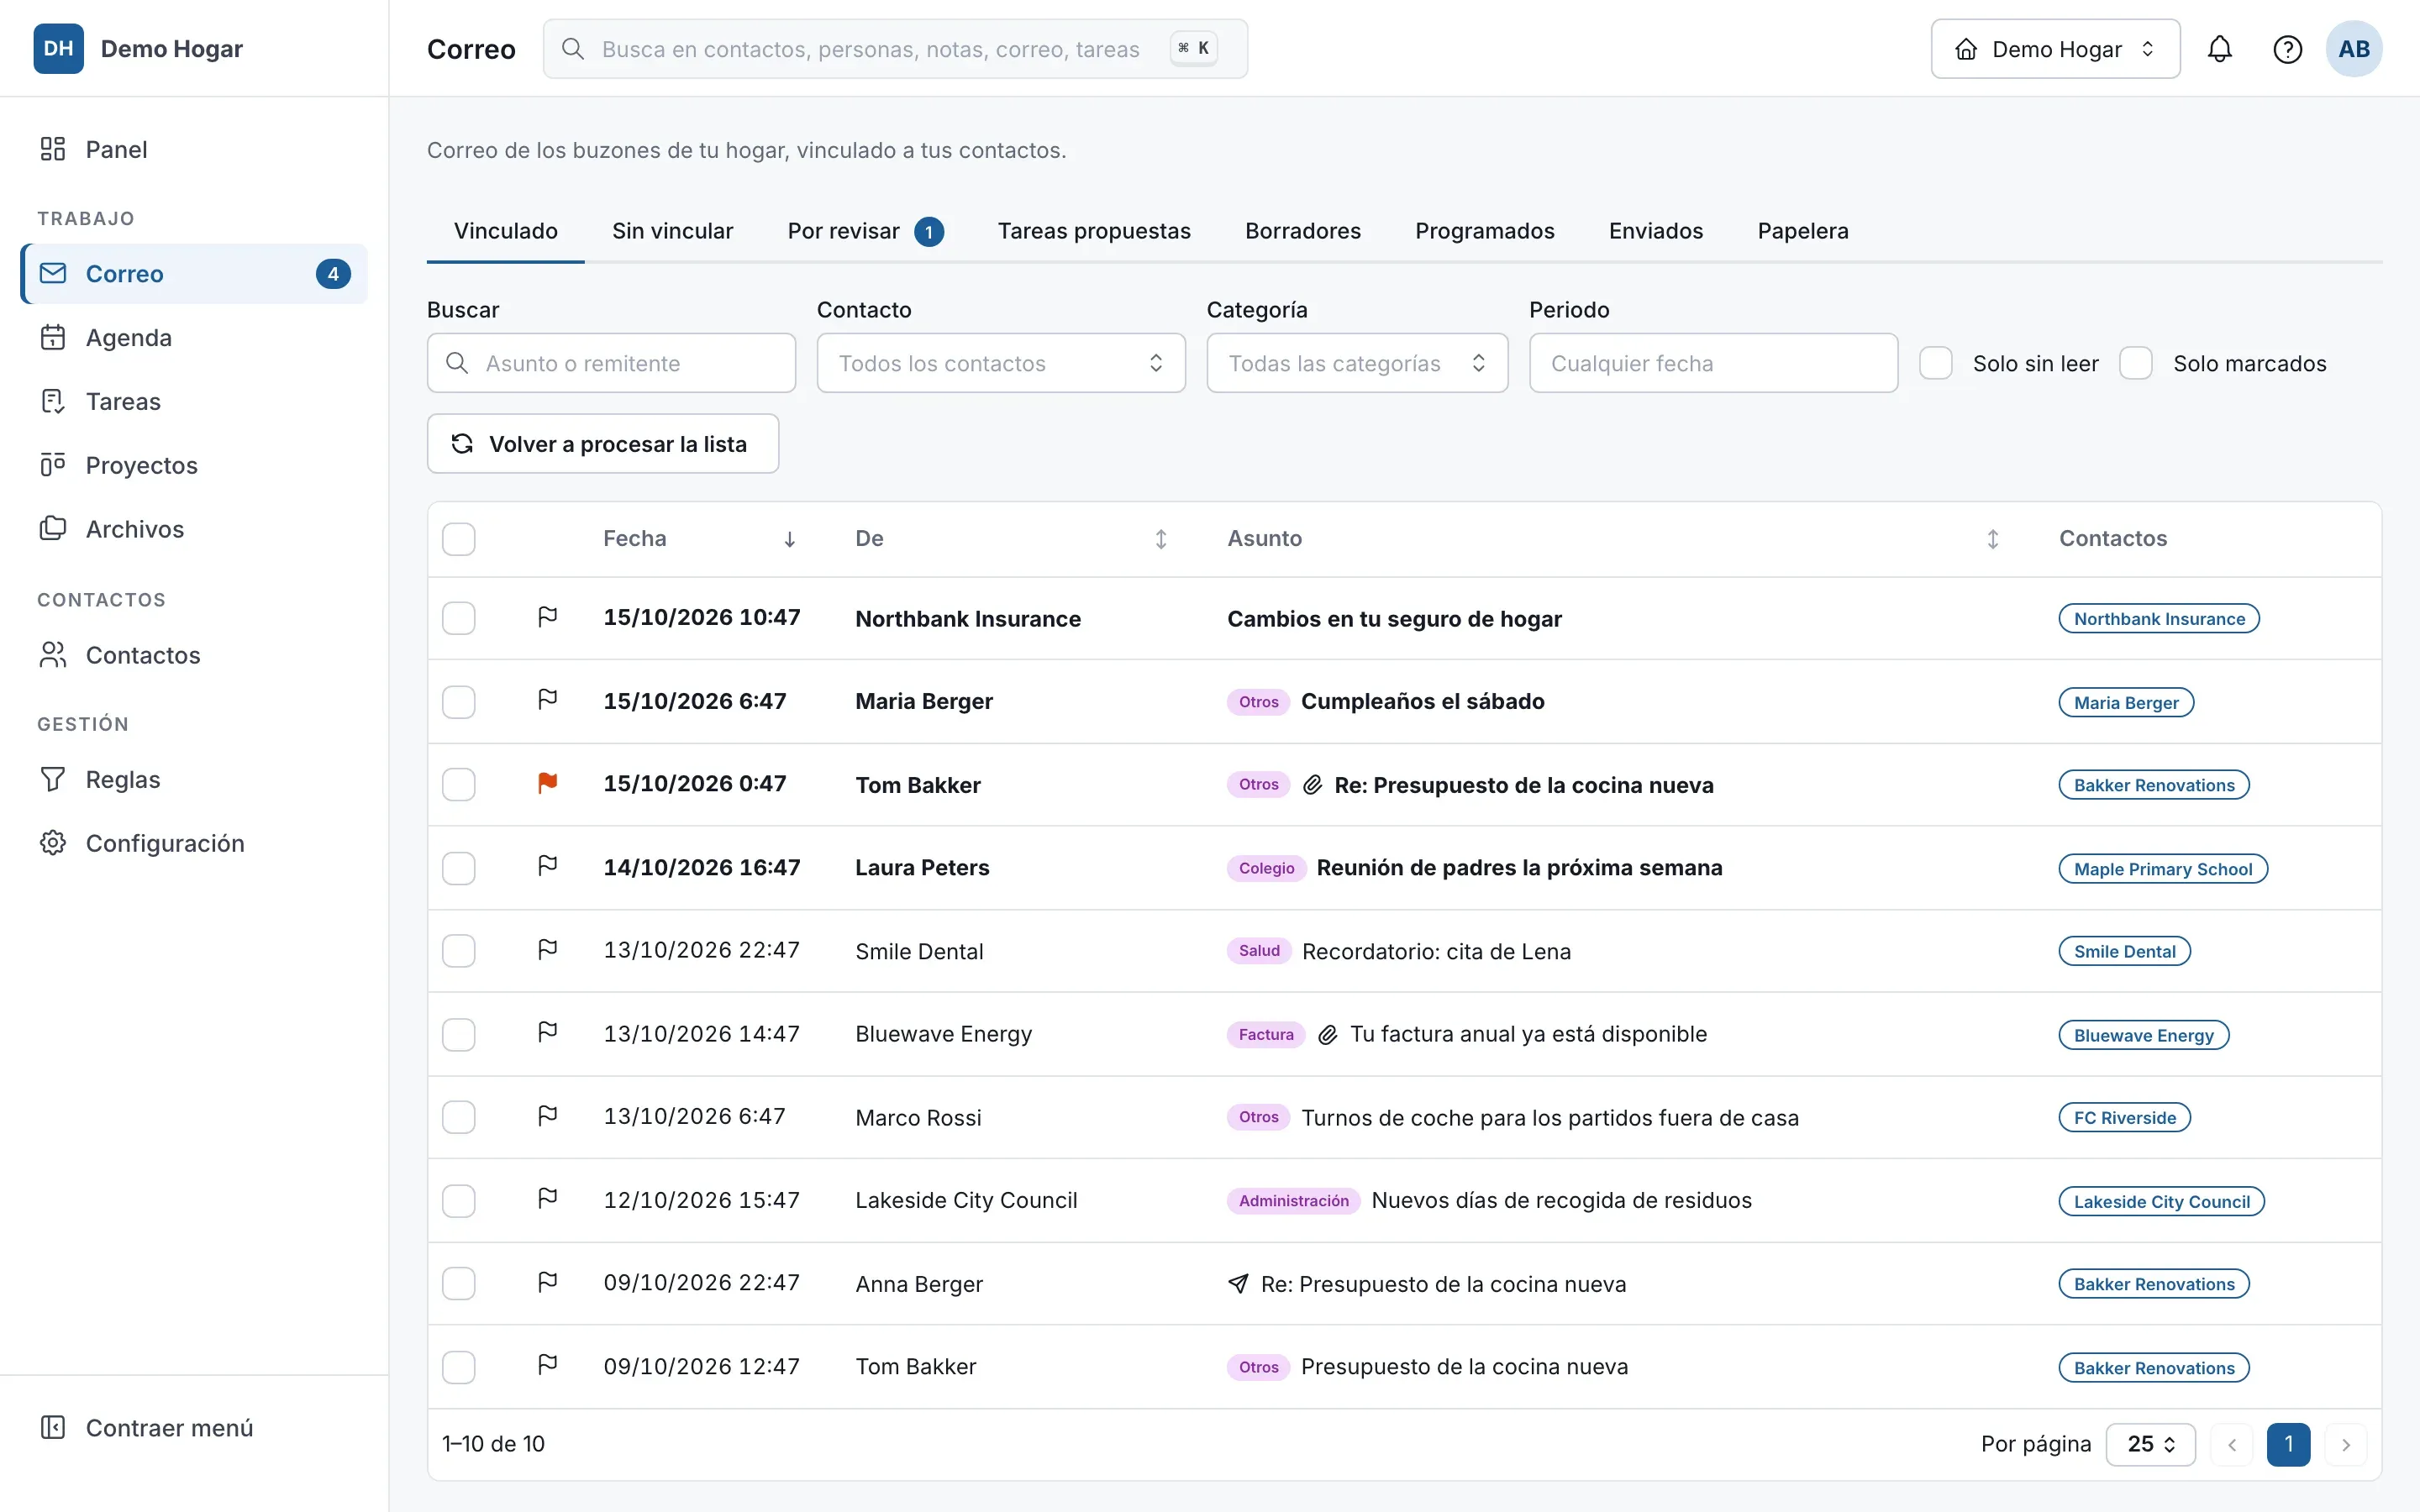The height and width of the screenshot is (1512, 2420).
Task: Select all emails with header checkbox
Action: pyautogui.click(x=459, y=539)
